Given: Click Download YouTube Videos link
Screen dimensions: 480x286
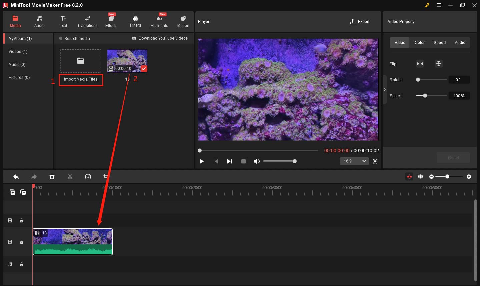Looking at the screenshot, I should (160, 38).
